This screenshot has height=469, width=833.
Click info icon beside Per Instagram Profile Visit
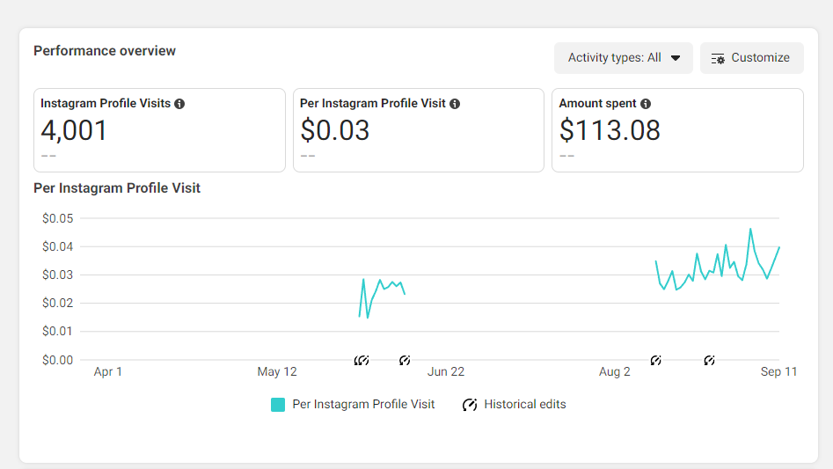pos(455,104)
